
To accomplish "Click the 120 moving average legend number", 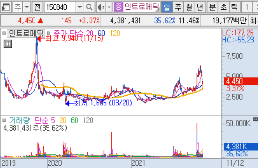I will pos(115,34).
